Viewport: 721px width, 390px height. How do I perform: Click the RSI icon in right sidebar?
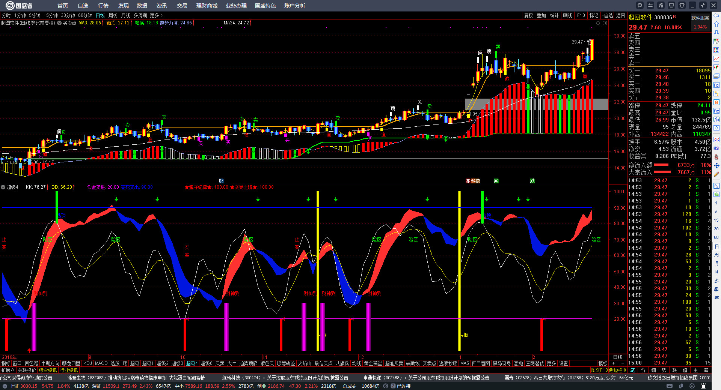pos(716,148)
